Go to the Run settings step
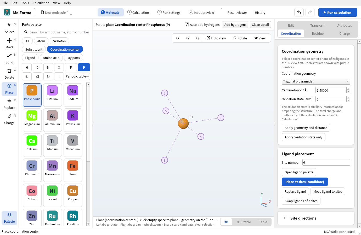Viewport: 361px width, 235px height. pos(169,13)
